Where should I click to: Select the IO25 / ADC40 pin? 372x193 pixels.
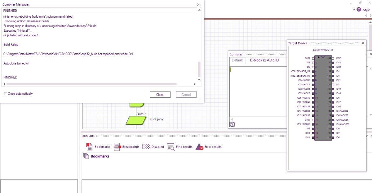(x=313, y=98)
